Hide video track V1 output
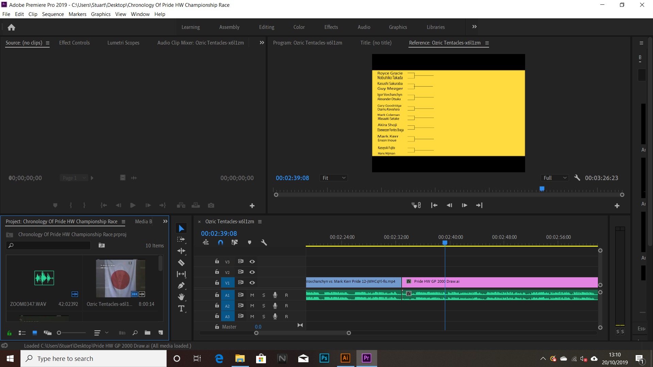653x367 pixels. 252,282
